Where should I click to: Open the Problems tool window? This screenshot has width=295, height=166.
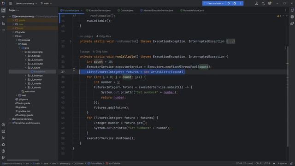click(3, 151)
